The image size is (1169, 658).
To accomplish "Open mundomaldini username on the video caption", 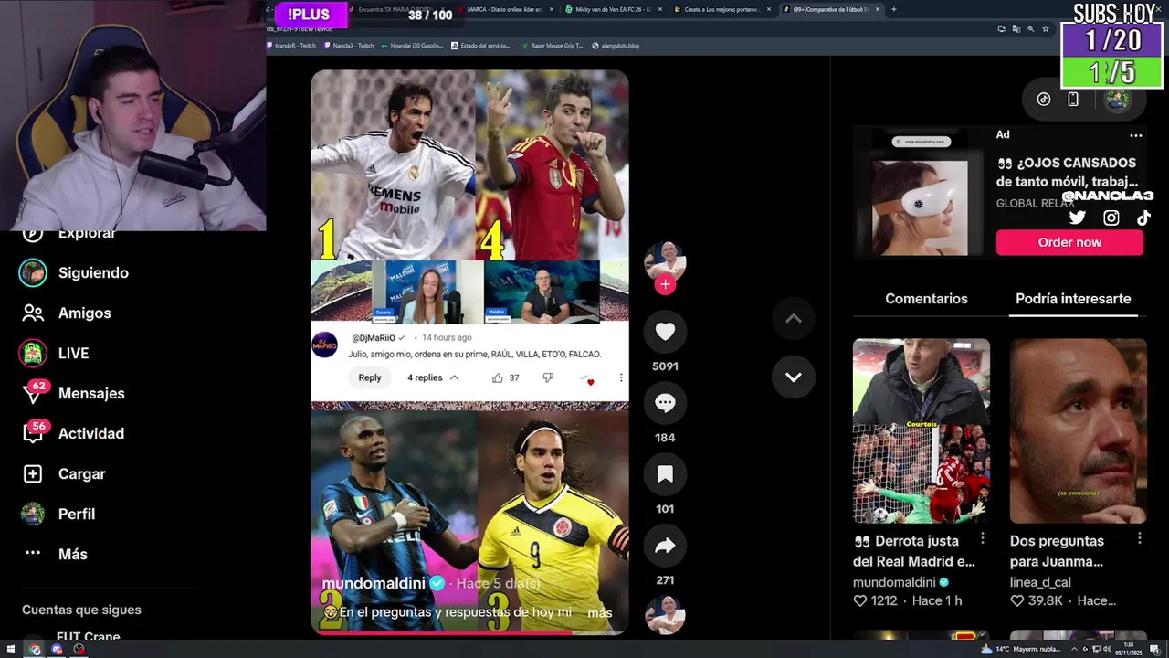I will point(374,583).
